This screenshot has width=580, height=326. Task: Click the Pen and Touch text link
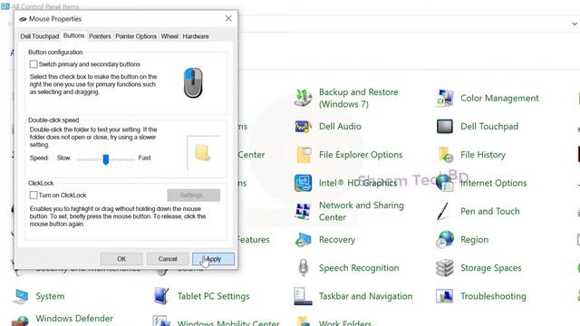point(490,211)
